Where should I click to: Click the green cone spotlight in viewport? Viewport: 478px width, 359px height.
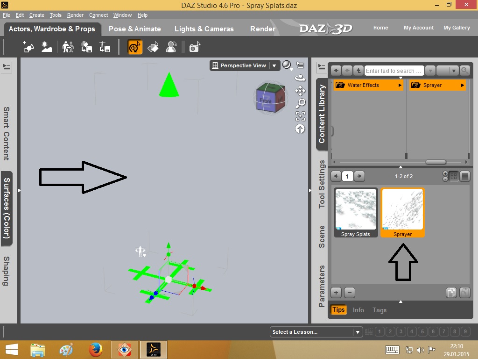(169, 85)
